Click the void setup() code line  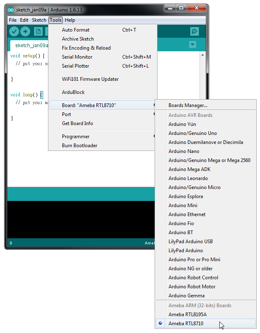[x=27, y=56]
